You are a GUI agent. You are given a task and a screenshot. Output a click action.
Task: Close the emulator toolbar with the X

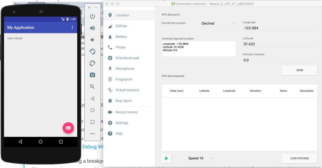point(89,8)
